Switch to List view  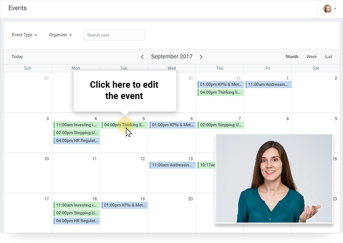tap(328, 57)
